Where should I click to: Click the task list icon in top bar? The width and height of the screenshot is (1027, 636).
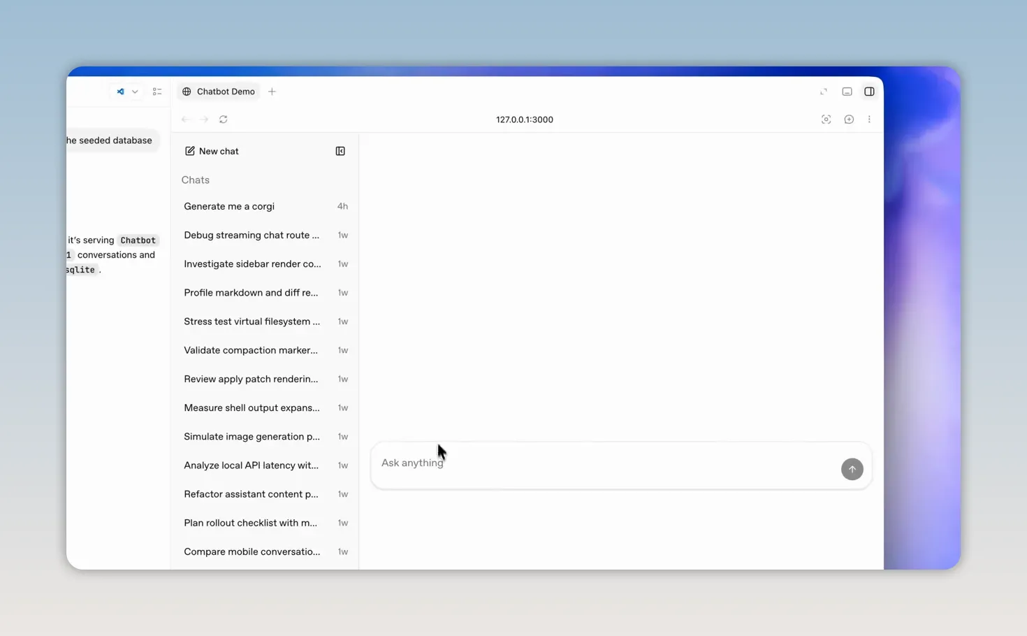[157, 92]
